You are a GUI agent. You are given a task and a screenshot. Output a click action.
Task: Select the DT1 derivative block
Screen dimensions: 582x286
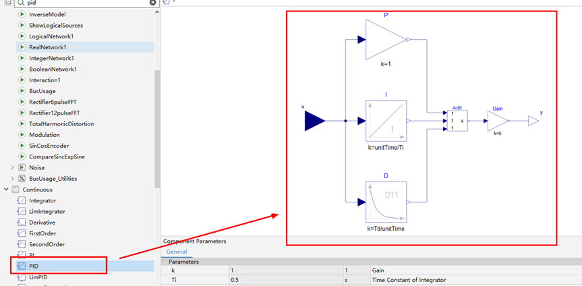(386, 202)
